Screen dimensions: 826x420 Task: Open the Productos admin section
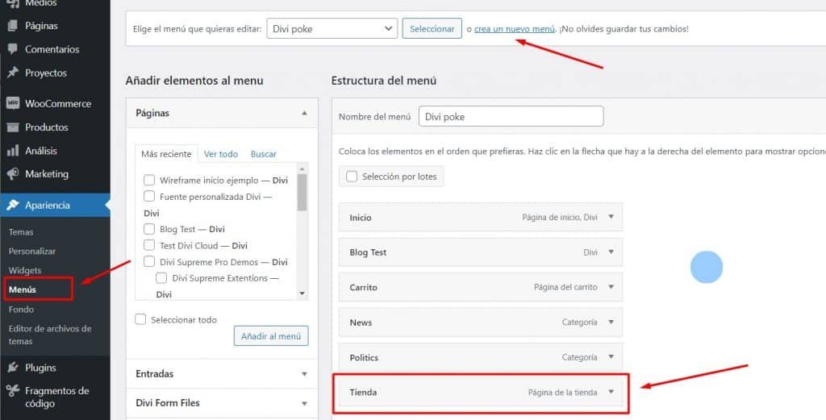[x=46, y=127]
